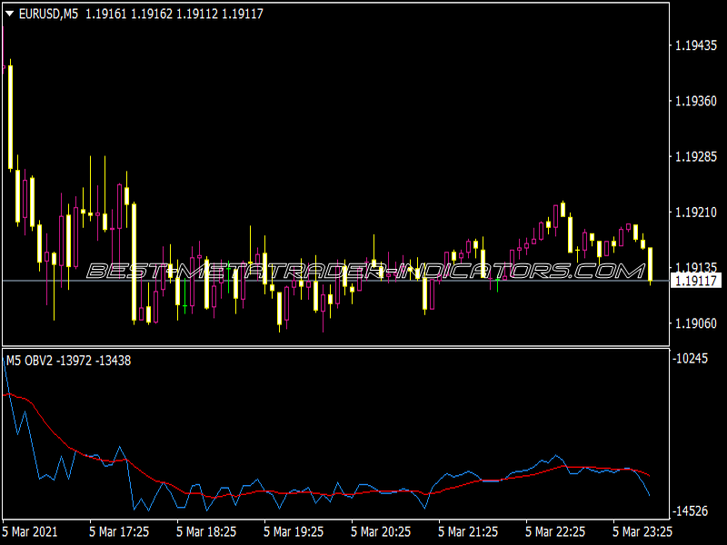Click the 1.19360 price scale label

696,101
